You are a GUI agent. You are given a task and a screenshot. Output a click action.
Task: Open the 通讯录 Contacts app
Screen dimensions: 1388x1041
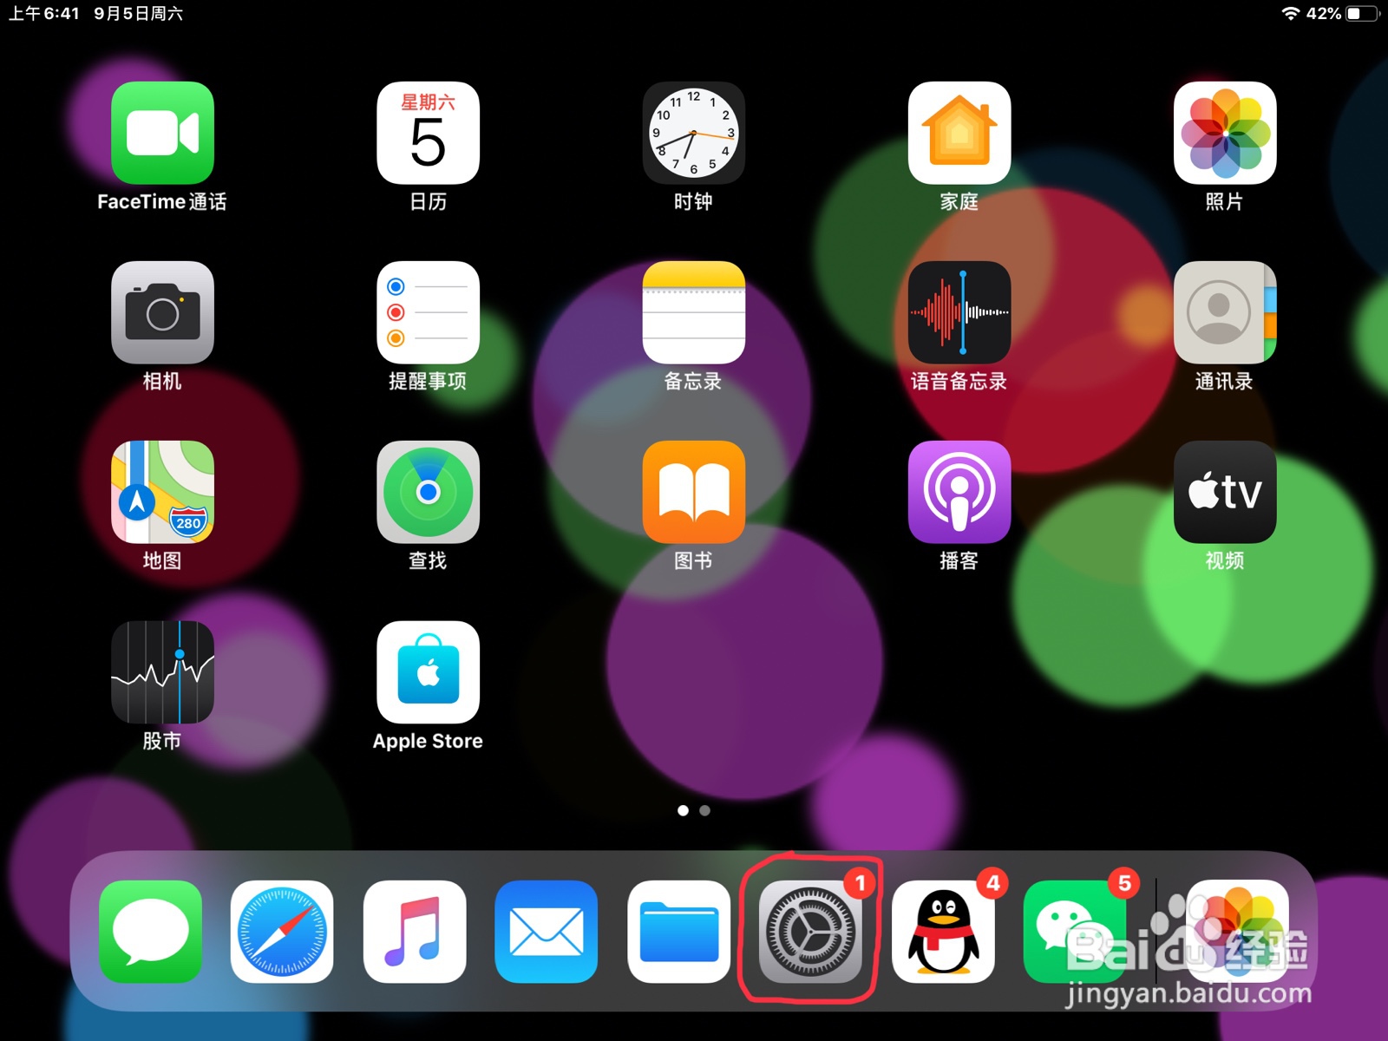point(1224,312)
